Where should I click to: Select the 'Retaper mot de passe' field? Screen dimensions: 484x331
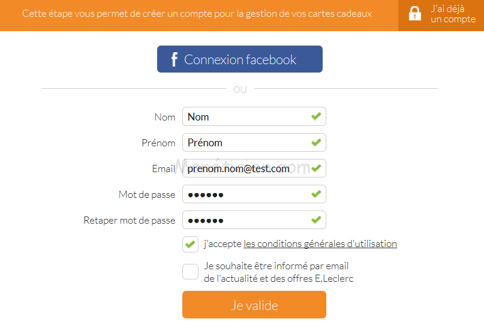246,220
